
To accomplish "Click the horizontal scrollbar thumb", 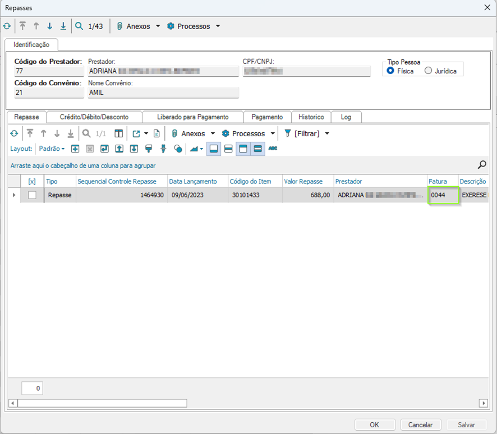I will pos(102,403).
